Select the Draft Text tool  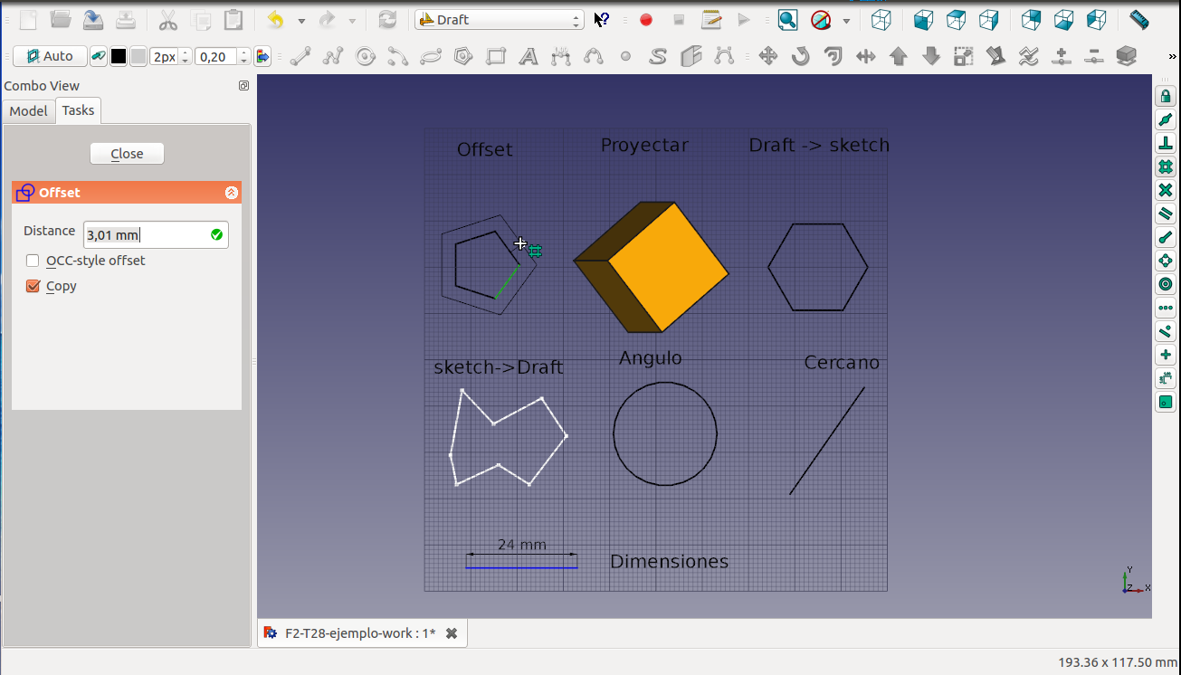[529, 57]
